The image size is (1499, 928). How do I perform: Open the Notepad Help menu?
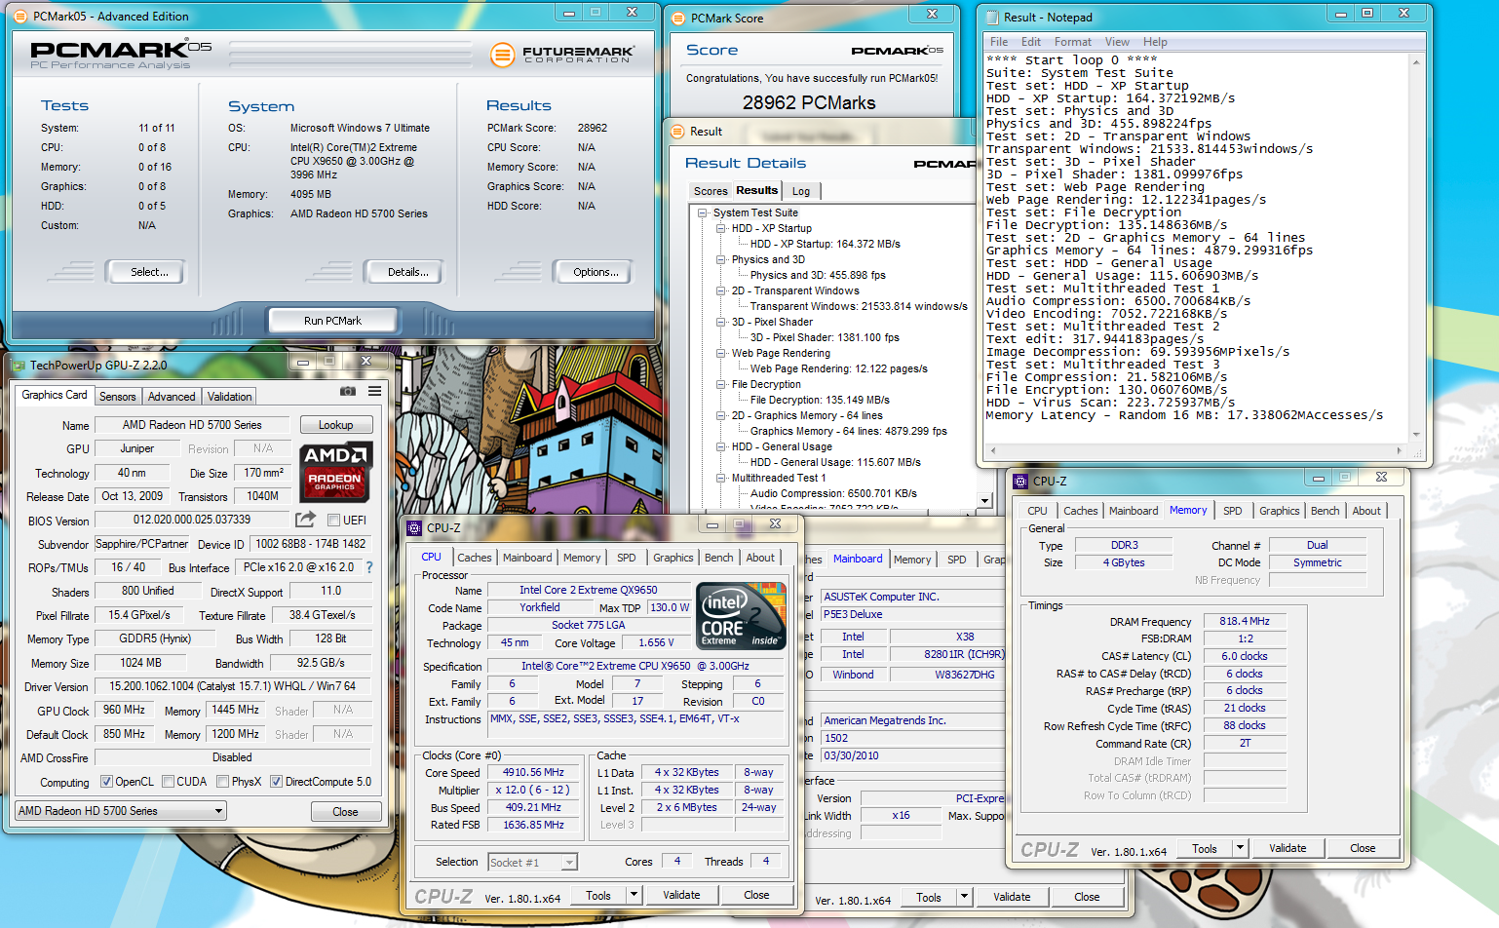[1155, 42]
